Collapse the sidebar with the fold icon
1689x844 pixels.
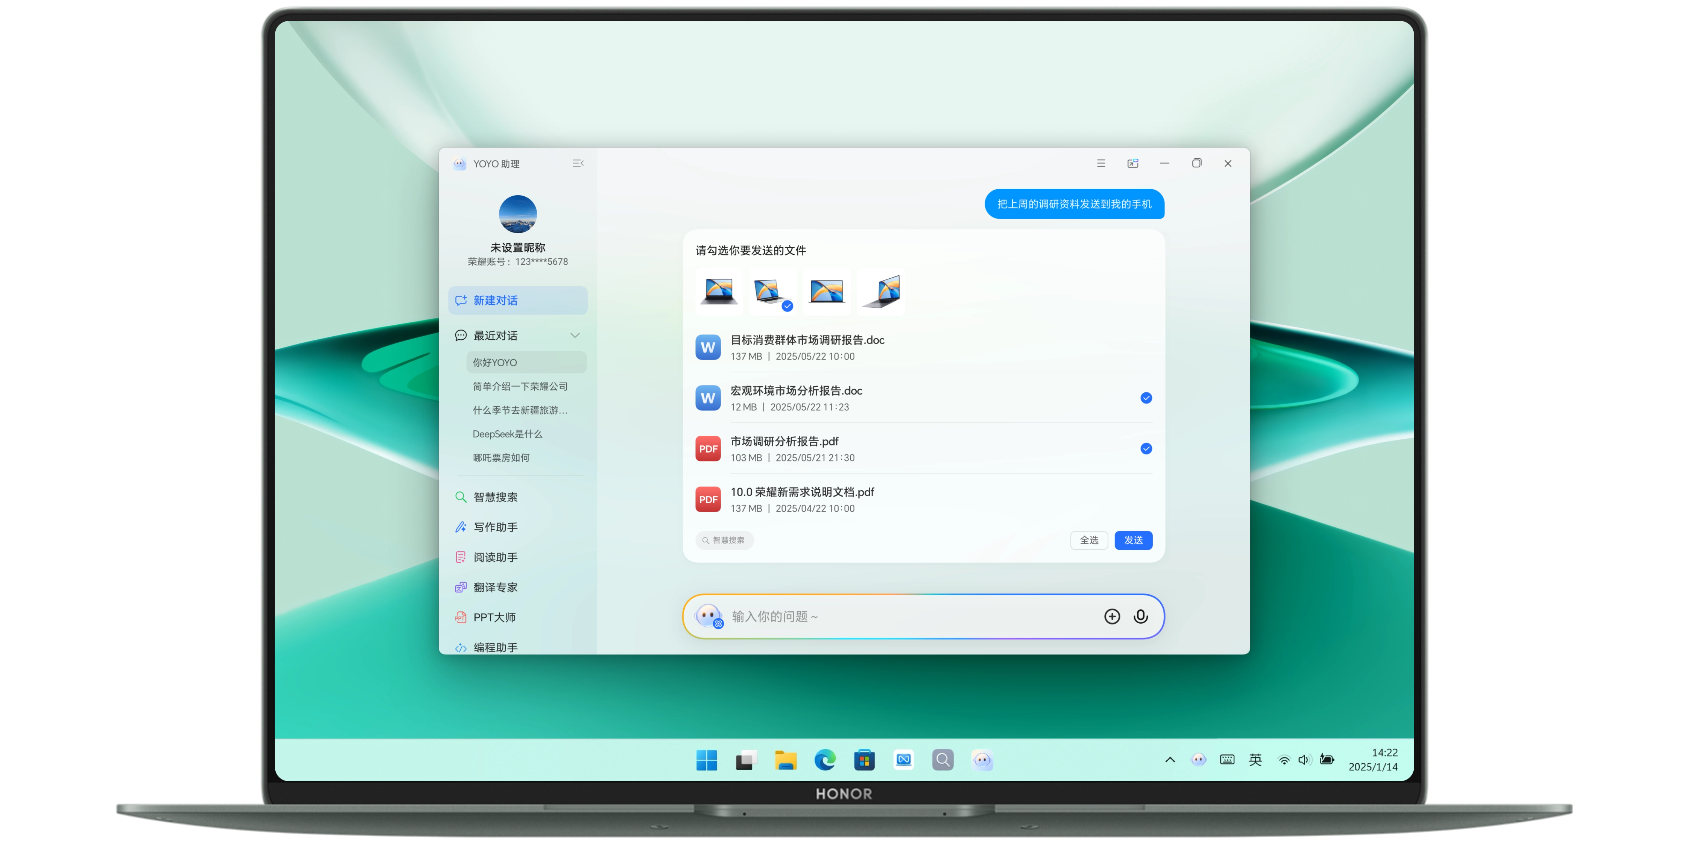pos(578,163)
